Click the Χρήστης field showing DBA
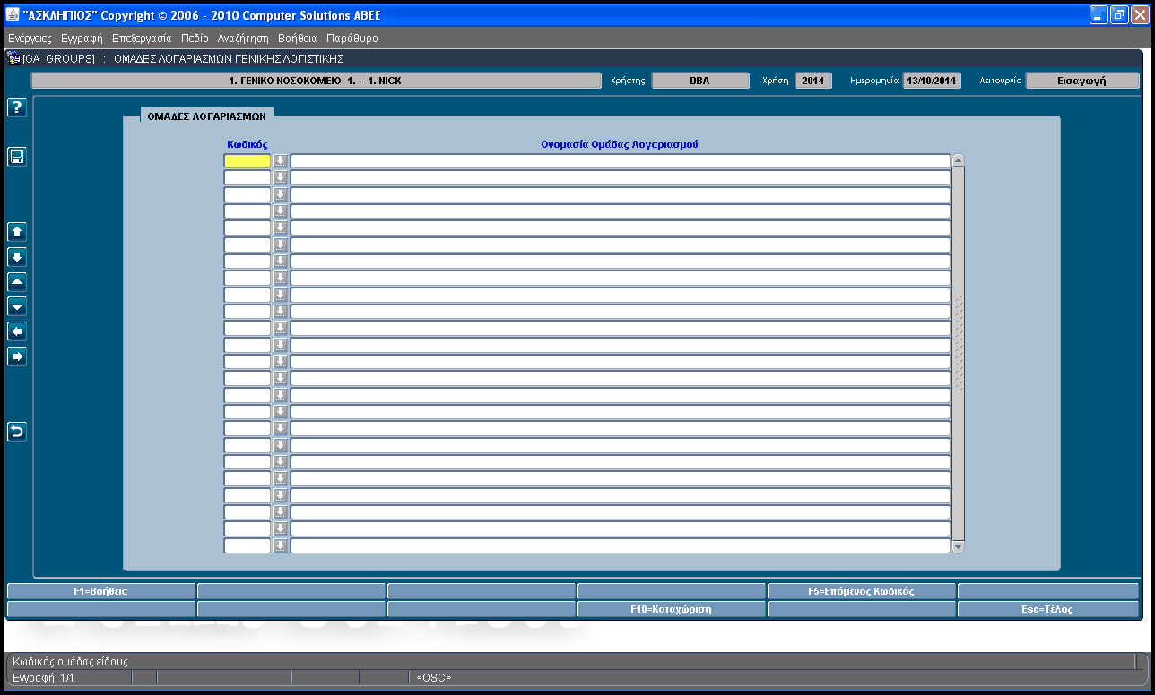 699,81
